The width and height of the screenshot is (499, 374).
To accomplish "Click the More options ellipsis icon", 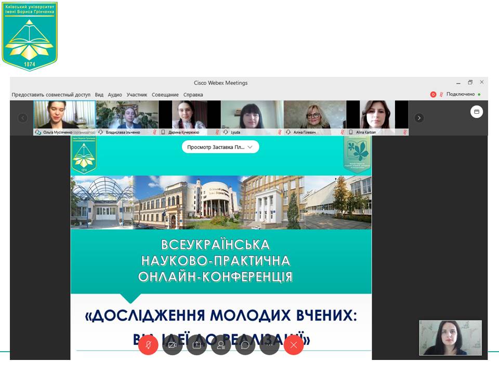I will click(269, 344).
